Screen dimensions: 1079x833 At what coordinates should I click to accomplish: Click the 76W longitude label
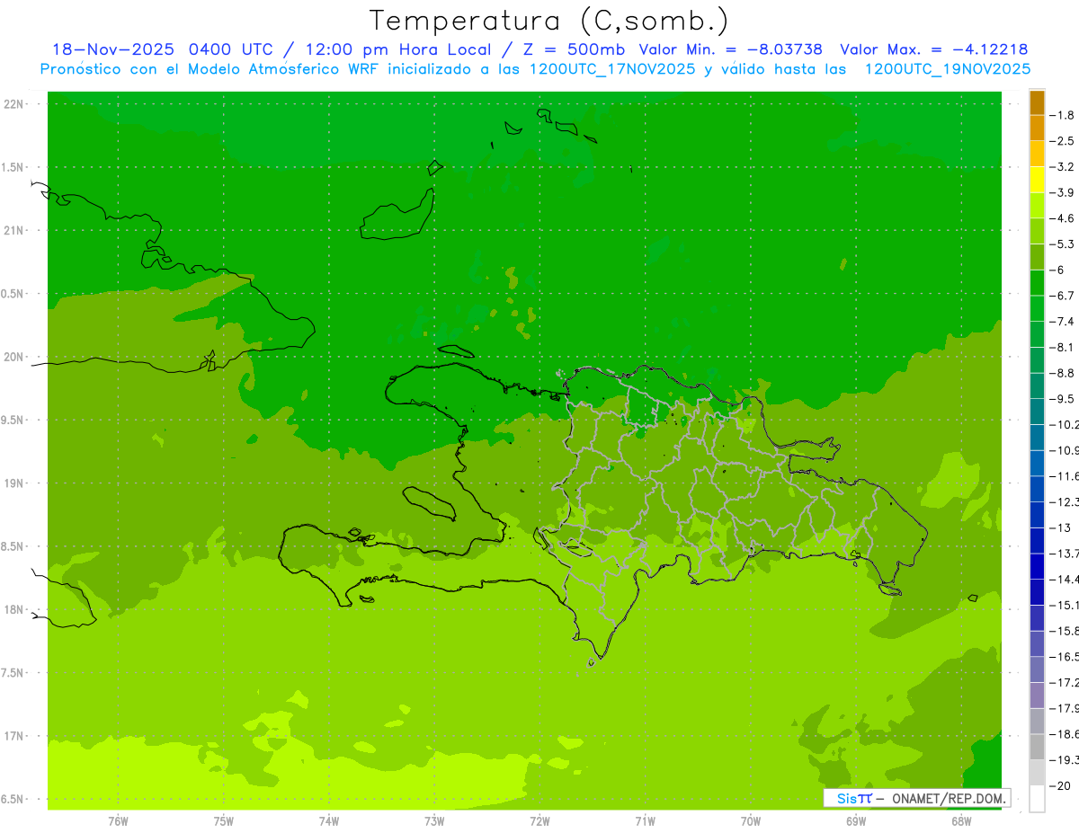click(118, 820)
